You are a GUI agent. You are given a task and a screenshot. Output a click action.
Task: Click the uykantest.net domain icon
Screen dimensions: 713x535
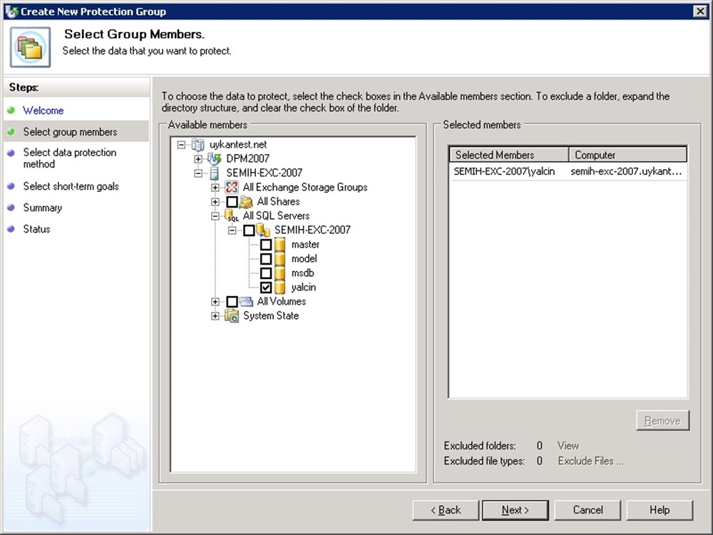coord(198,145)
